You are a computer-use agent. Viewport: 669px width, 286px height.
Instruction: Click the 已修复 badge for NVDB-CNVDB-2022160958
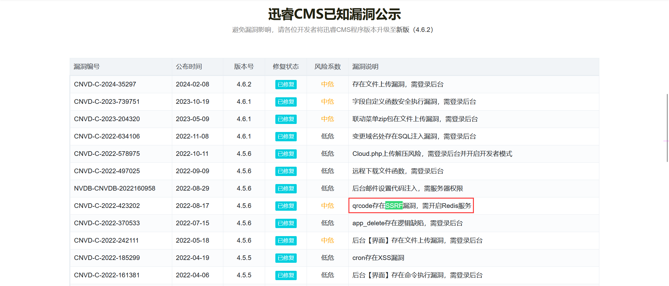coord(286,188)
